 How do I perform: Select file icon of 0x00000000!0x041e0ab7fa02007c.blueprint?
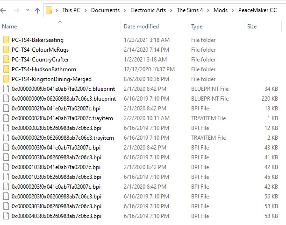coord(6,89)
